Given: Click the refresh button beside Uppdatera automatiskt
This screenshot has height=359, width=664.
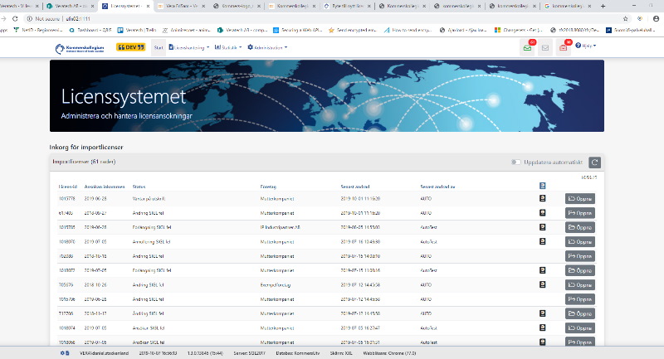Looking at the screenshot, I should pos(594,163).
